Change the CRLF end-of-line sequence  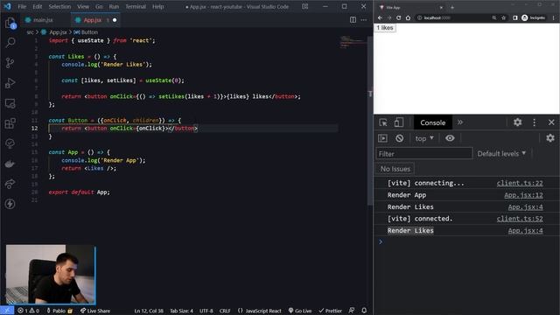225,311
